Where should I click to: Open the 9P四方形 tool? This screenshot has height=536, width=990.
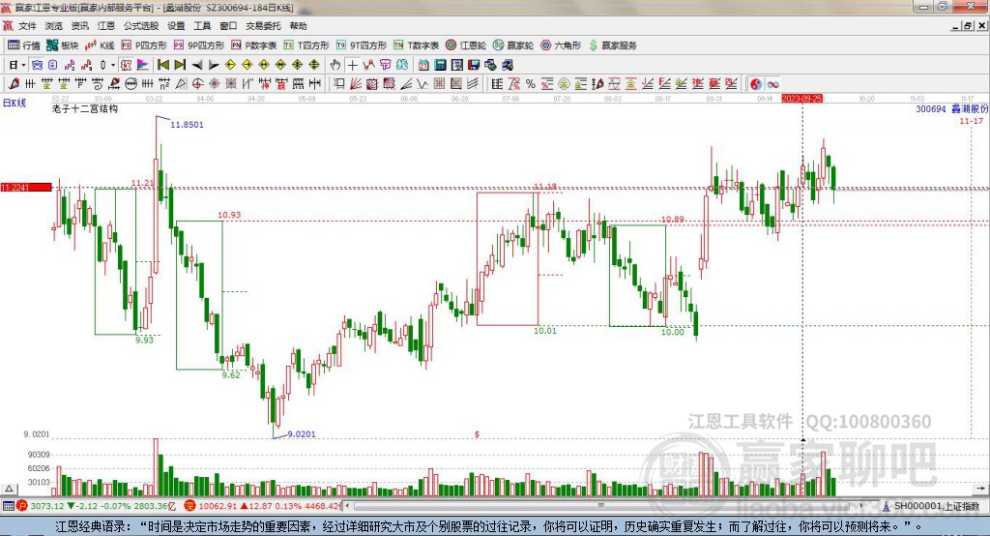point(199,45)
